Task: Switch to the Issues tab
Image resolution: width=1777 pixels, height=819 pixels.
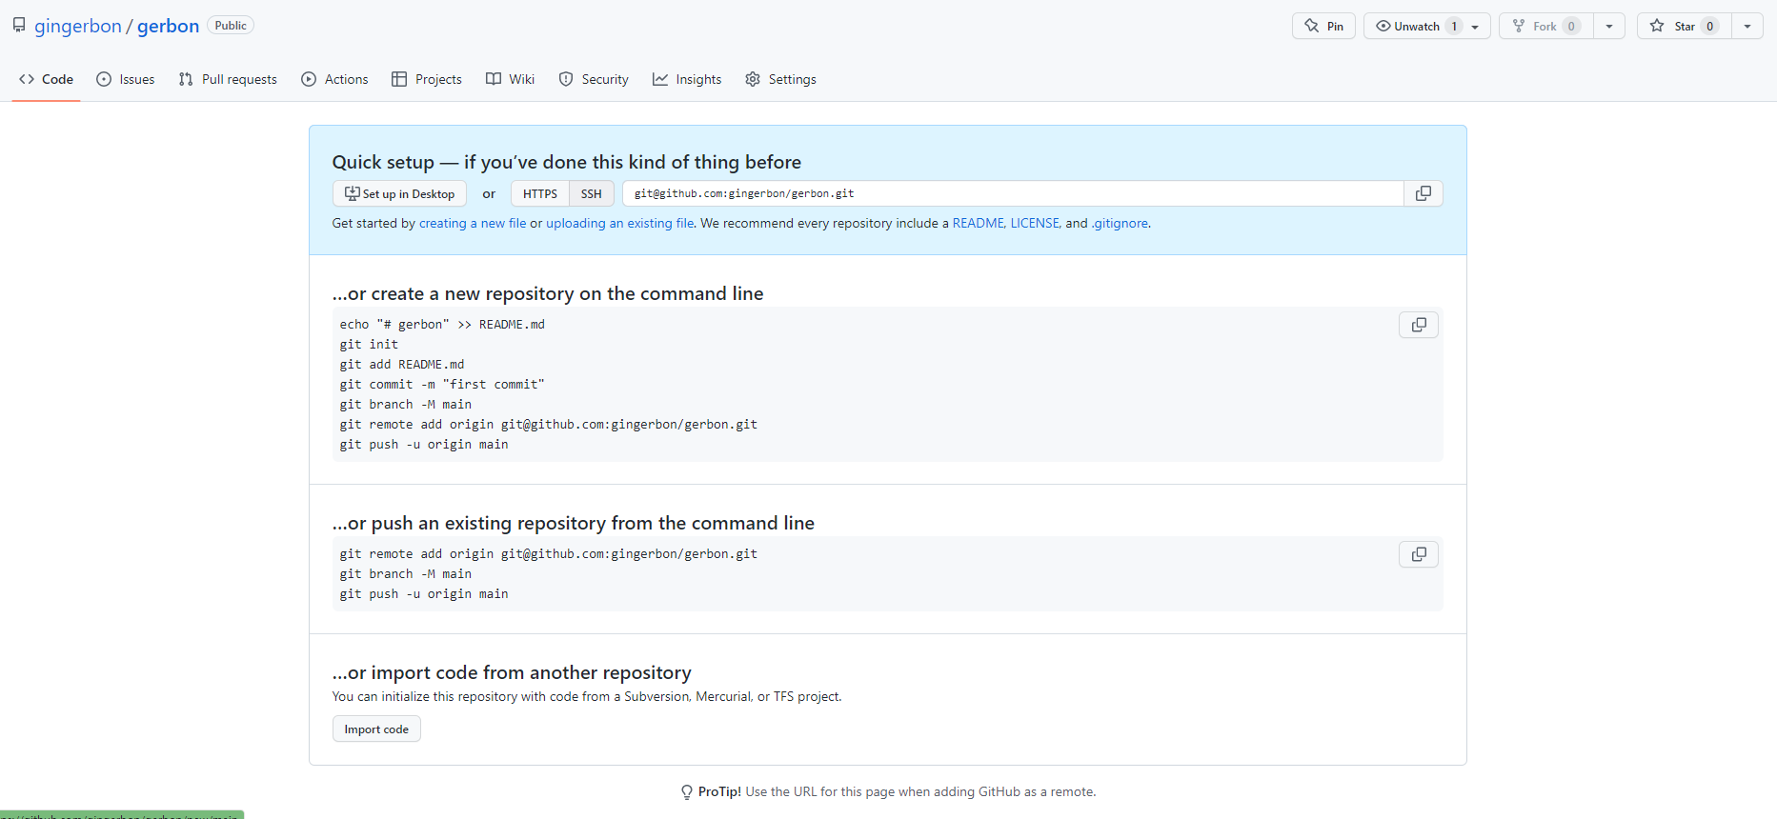Action: (x=126, y=79)
